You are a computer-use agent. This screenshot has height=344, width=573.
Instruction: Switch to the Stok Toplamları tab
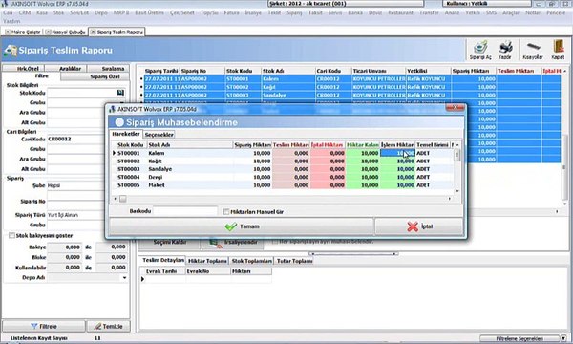click(x=251, y=261)
